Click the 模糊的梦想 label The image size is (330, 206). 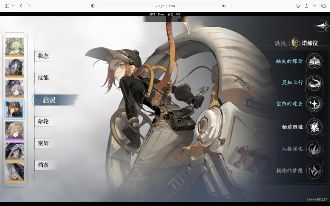click(289, 171)
